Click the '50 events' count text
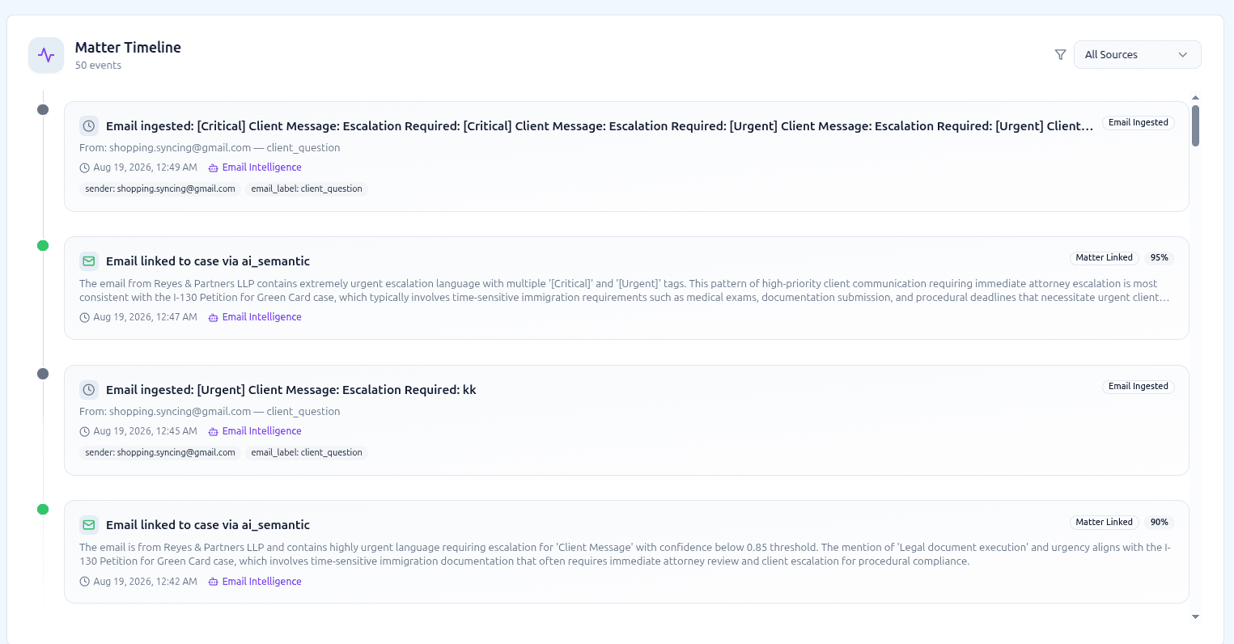Image resolution: width=1234 pixels, height=644 pixels. [98, 66]
